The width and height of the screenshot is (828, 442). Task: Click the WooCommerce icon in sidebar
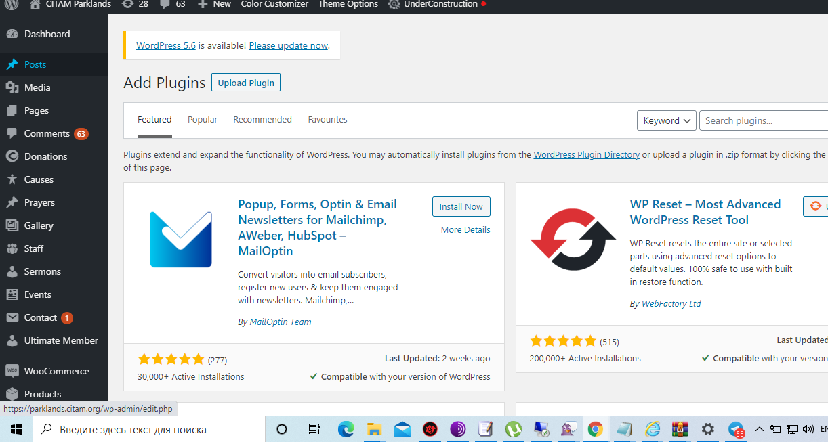point(12,371)
